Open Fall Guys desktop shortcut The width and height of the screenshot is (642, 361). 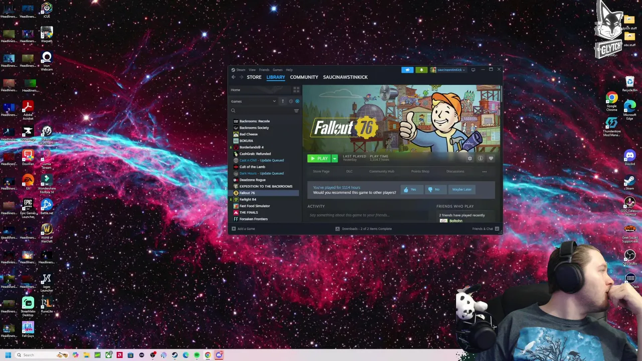[x=28, y=329]
